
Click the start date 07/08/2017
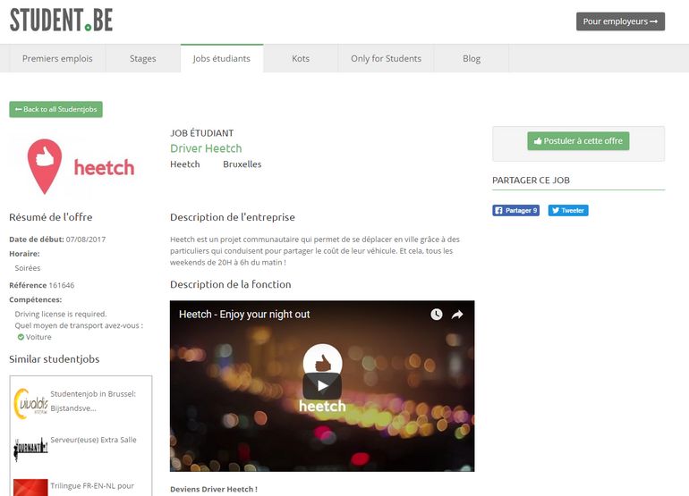[86, 240]
